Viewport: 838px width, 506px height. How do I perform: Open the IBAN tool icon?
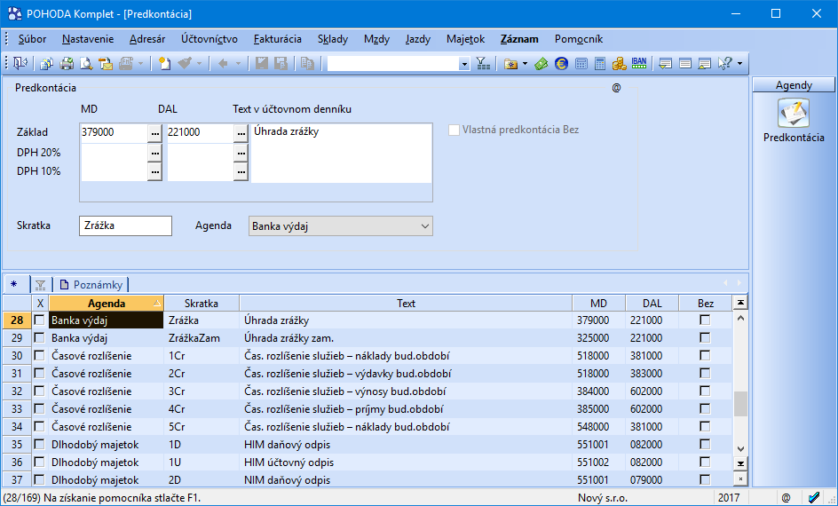pyautogui.click(x=639, y=63)
